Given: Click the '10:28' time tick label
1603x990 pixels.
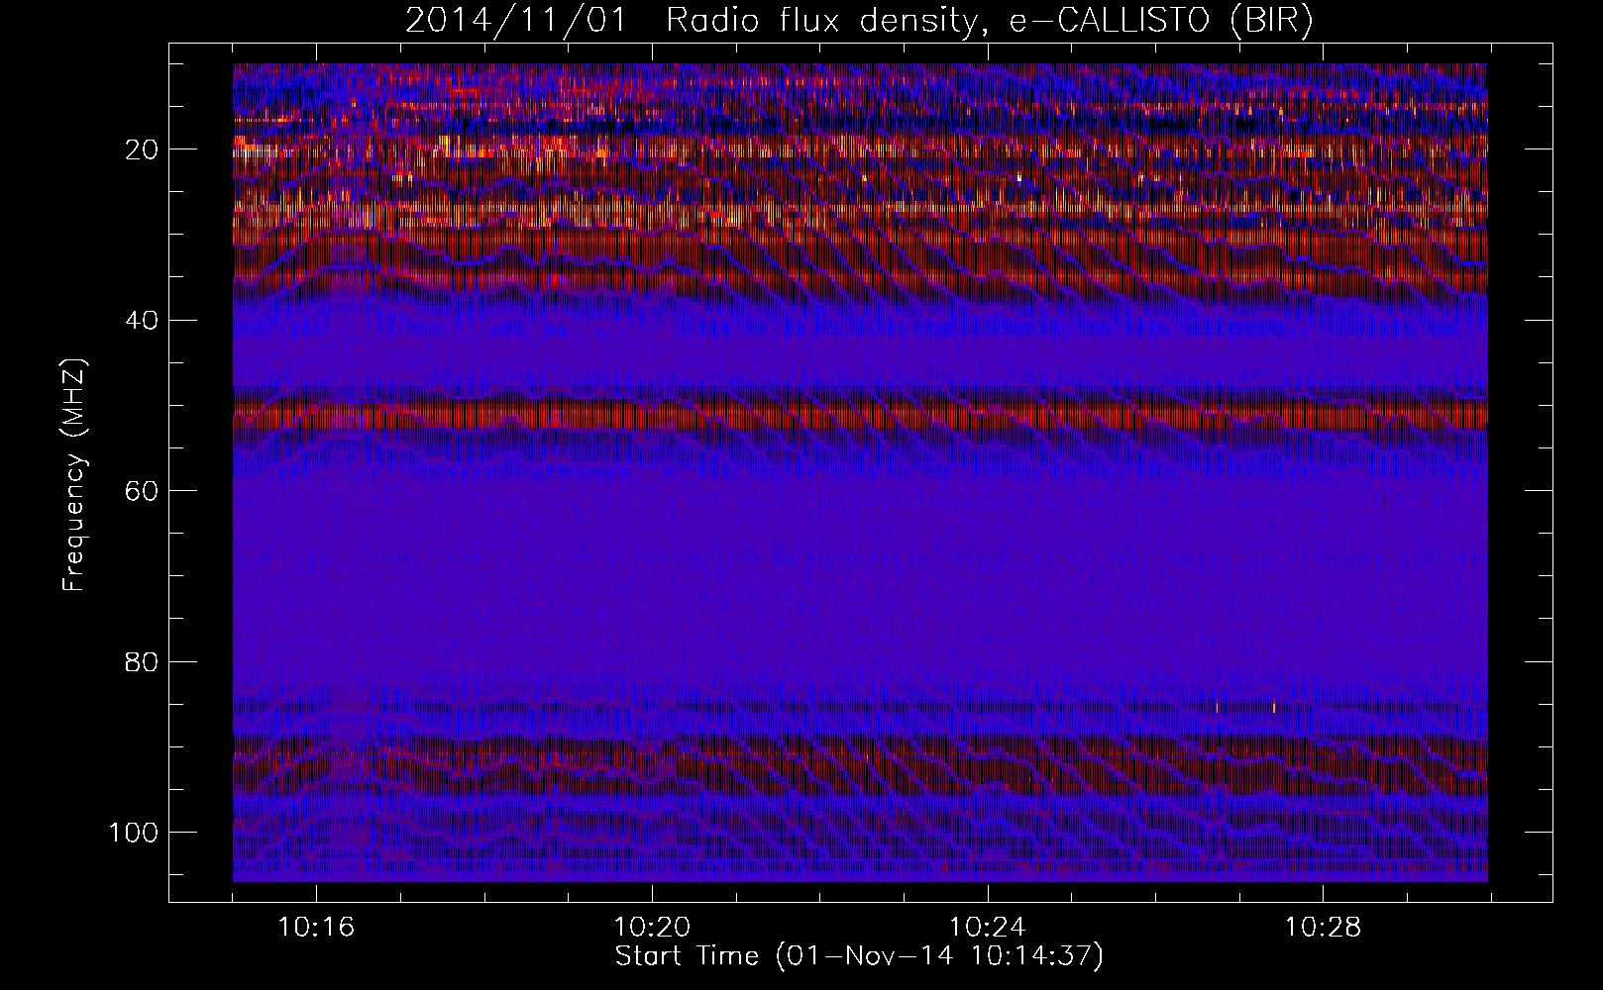Looking at the screenshot, I should 1324,928.
